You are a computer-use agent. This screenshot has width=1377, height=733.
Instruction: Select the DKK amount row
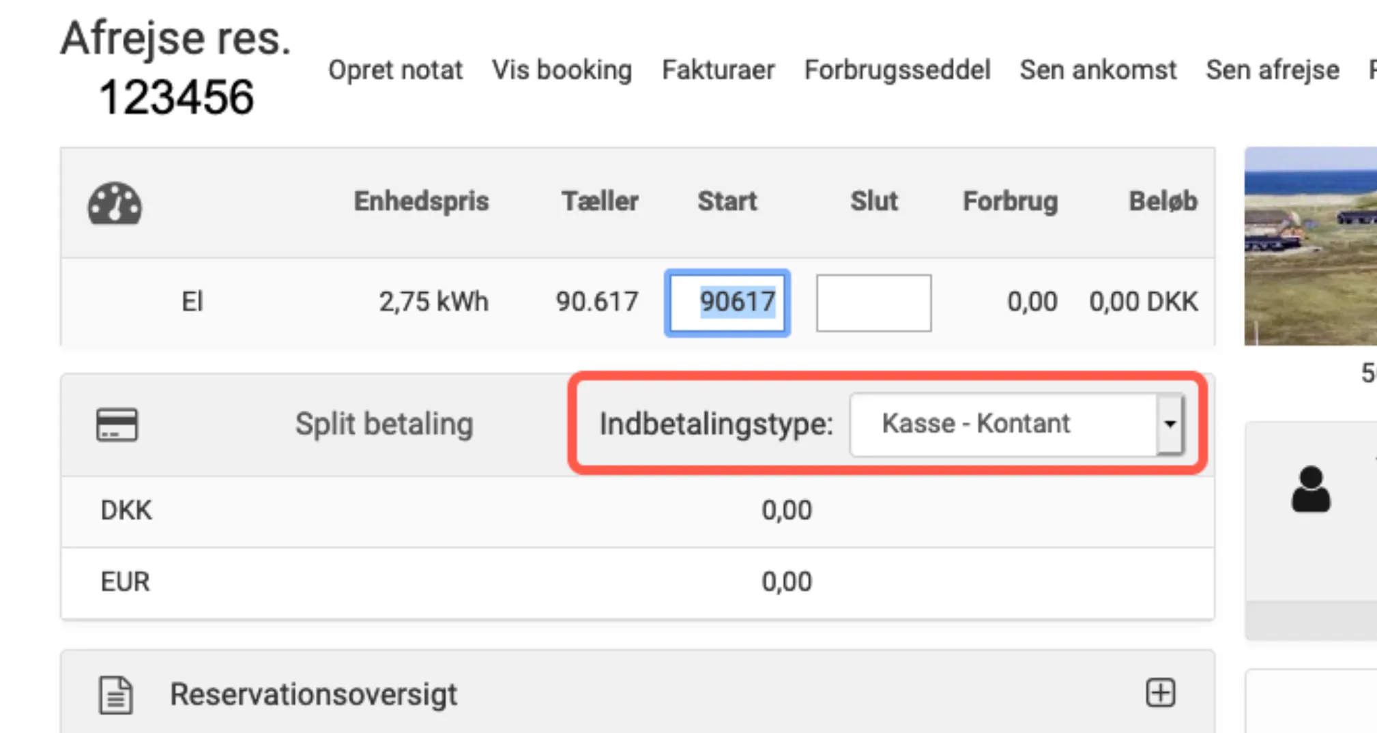click(x=786, y=511)
